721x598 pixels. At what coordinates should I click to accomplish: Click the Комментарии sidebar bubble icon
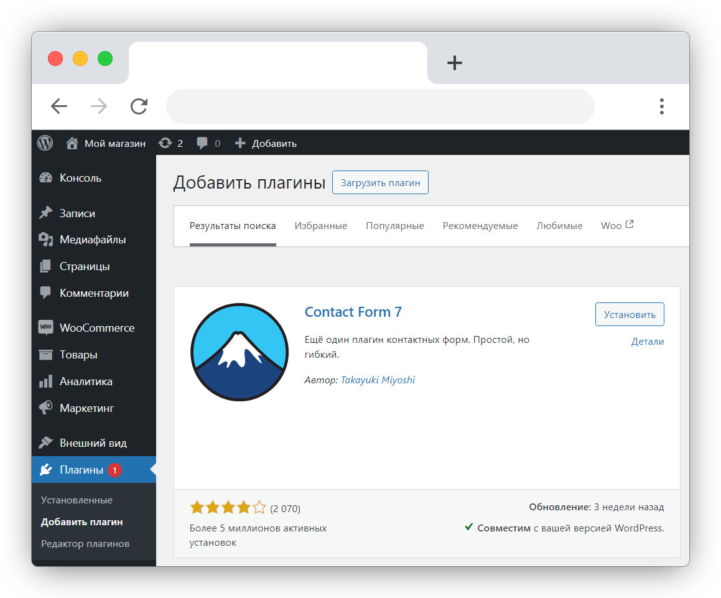pyautogui.click(x=45, y=292)
